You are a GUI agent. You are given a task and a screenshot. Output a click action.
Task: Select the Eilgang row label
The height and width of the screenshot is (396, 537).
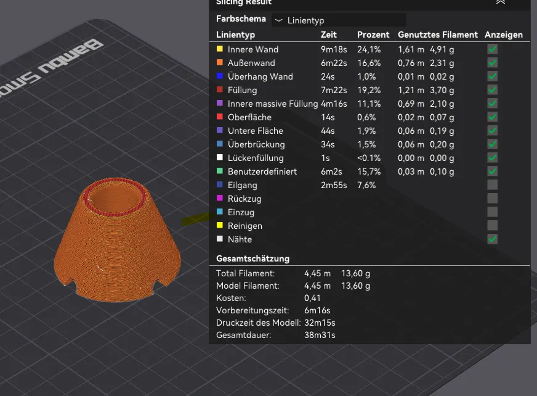[242, 185]
